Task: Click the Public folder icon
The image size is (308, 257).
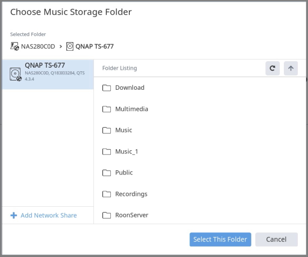Action: tap(106, 172)
